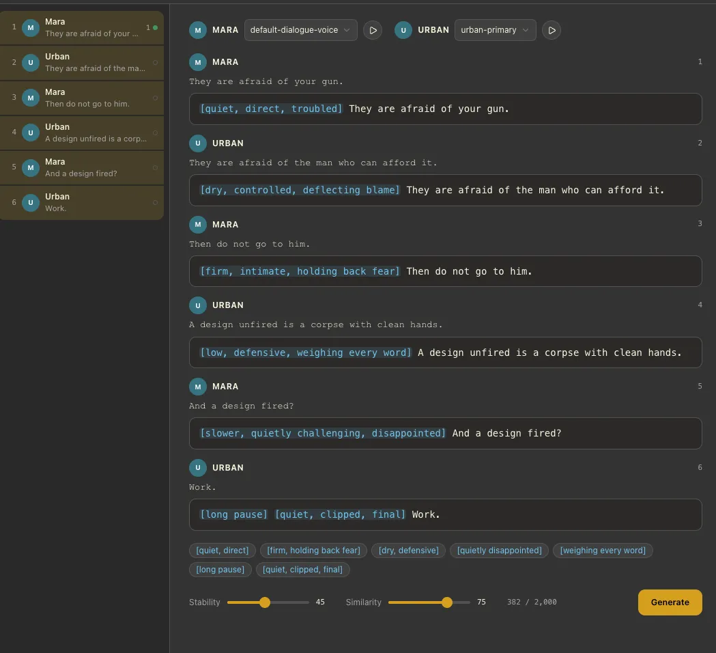
Task: Click the M avatar in the voice header row
Action: click(x=198, y=30)
